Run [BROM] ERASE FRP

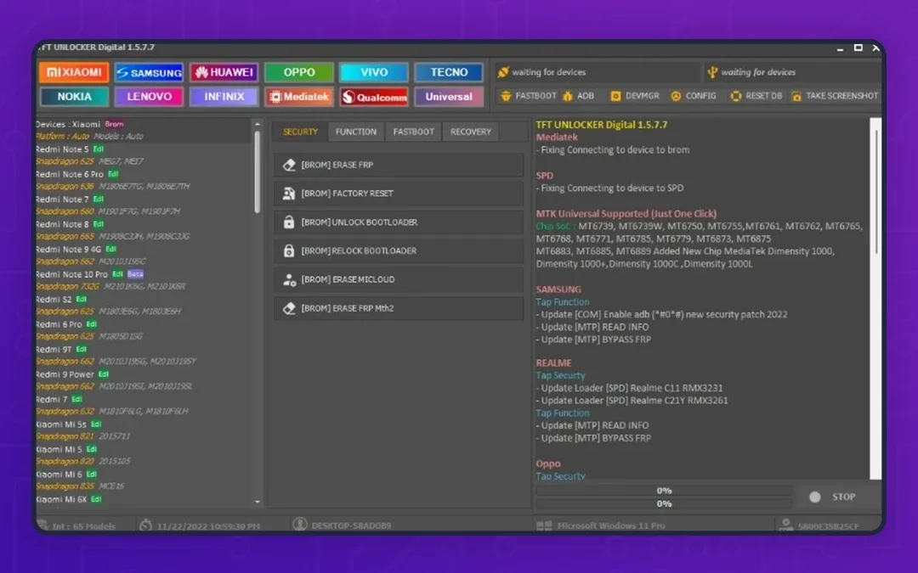pyautogui.click(x=398, y=165)
